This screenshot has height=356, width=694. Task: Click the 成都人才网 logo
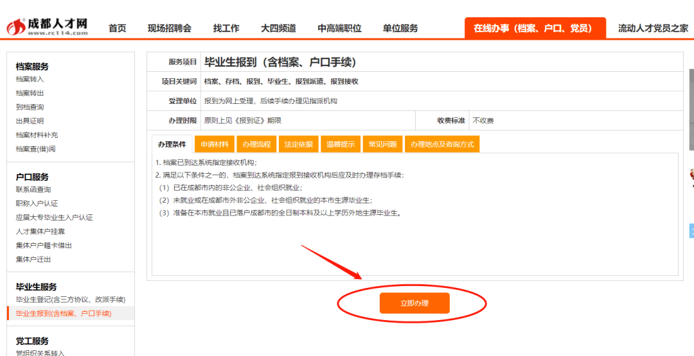48,27
